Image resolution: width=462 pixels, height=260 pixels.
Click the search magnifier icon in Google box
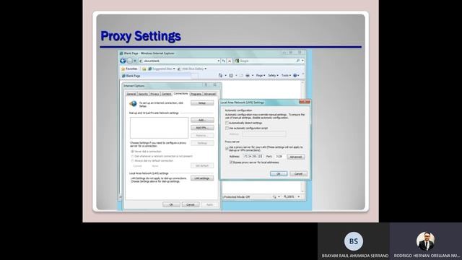pyautogui.click(x=298, y=61)
